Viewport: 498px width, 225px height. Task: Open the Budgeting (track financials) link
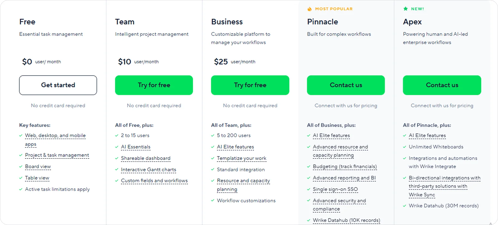click(345, 167)
